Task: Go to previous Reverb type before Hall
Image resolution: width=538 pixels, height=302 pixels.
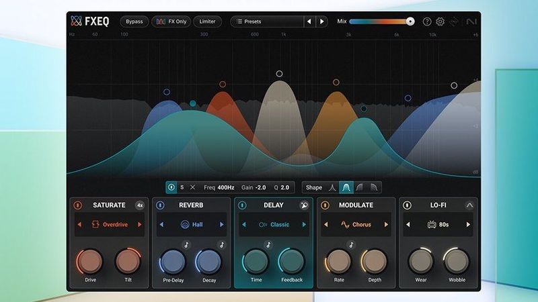Action: 161,225
